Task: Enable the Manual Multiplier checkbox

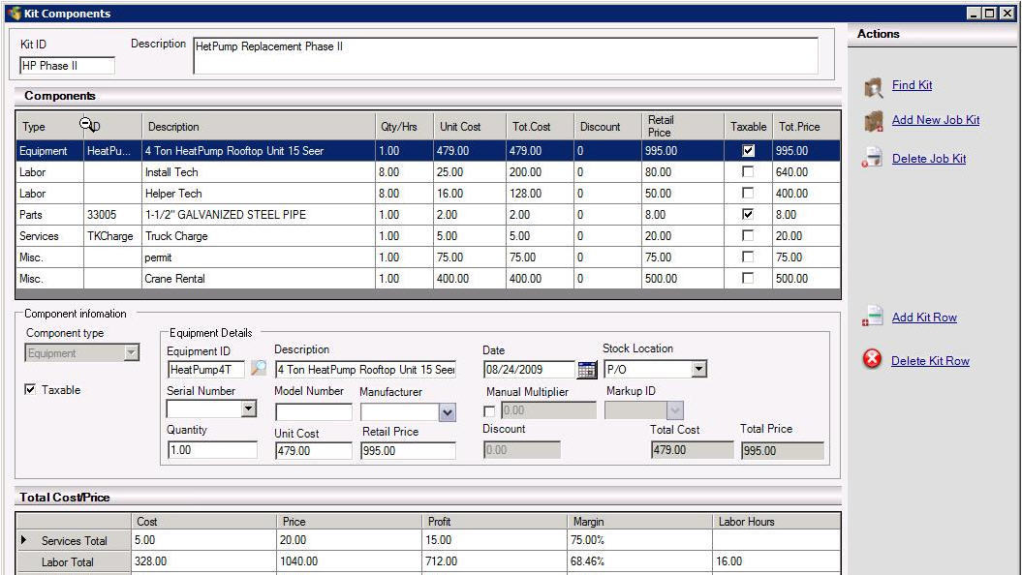Action: click(x=489, y=410)
